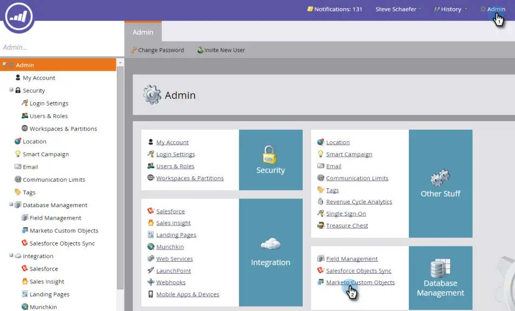Click the Salesforce Objects Sync icon in sidebar
515x311 pixels.
pos(24,243)
